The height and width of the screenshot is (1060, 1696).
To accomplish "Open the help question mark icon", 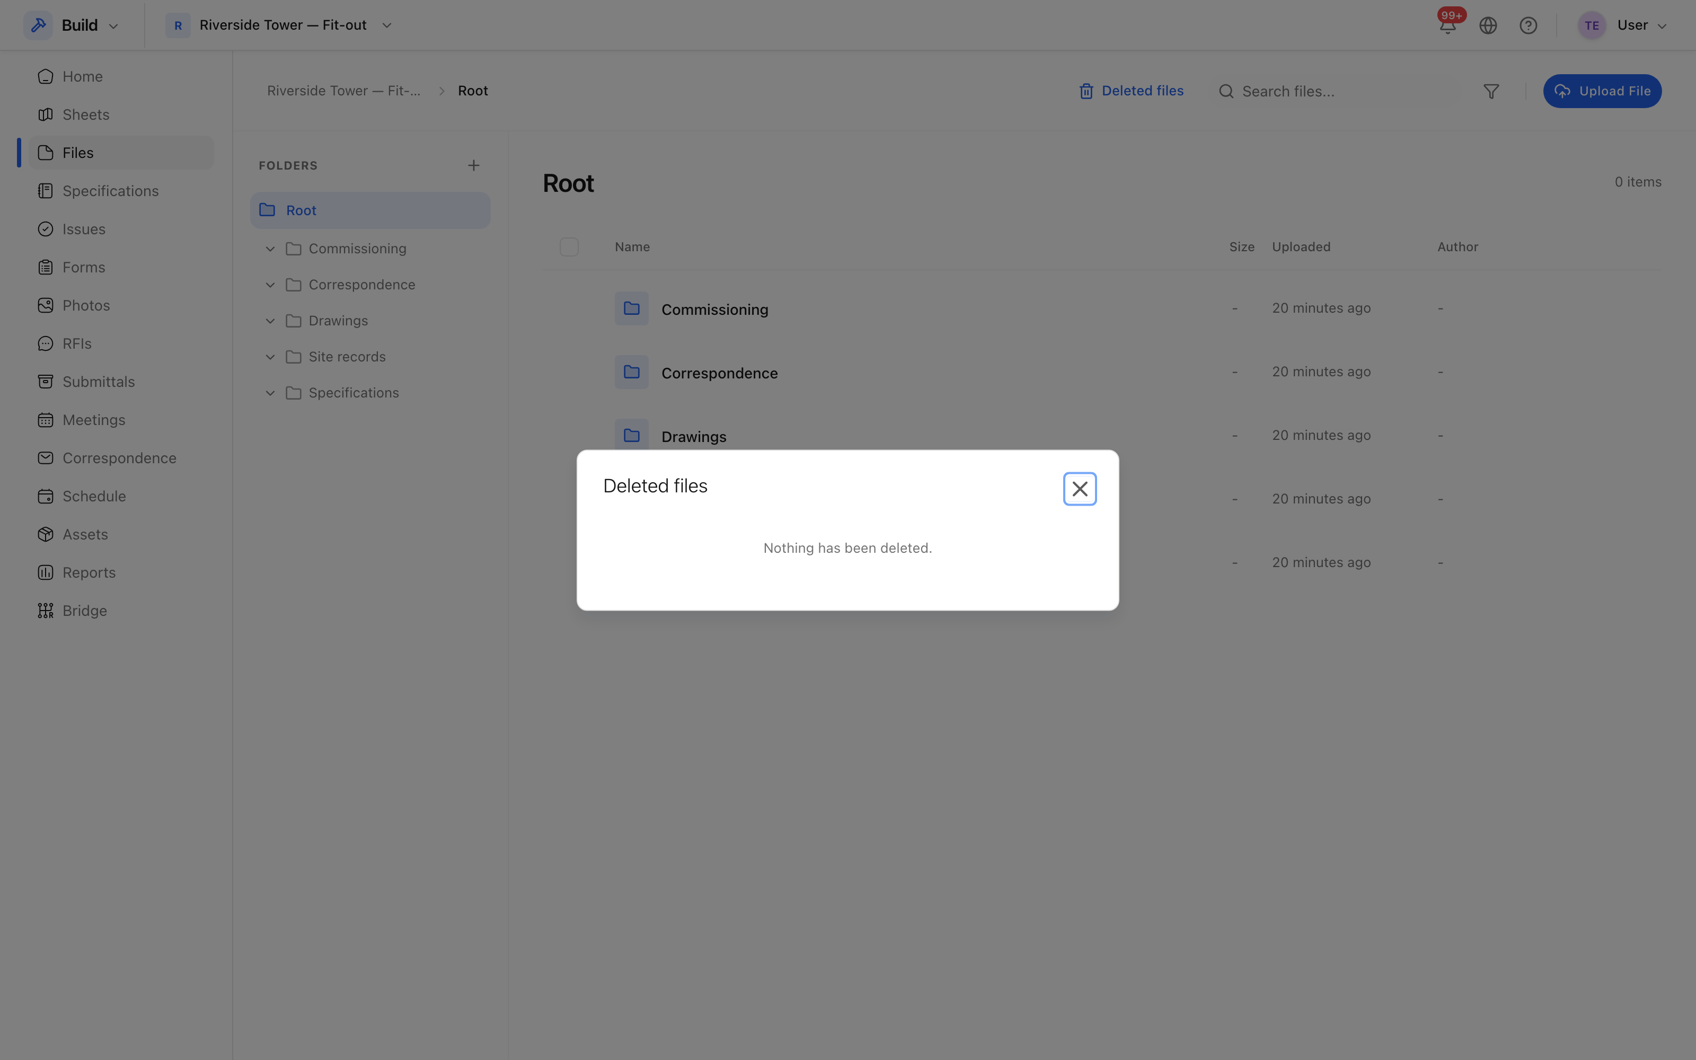I will pyautogui.click(x=1529, y=25).
